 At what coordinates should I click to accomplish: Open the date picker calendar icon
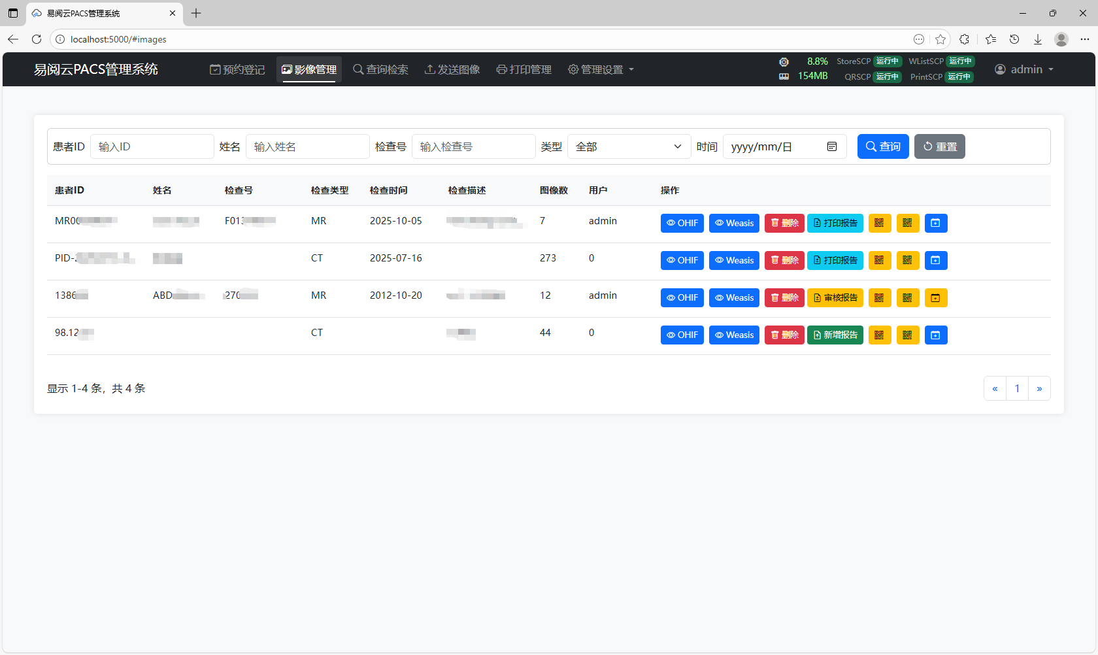(x=831, y=146)
